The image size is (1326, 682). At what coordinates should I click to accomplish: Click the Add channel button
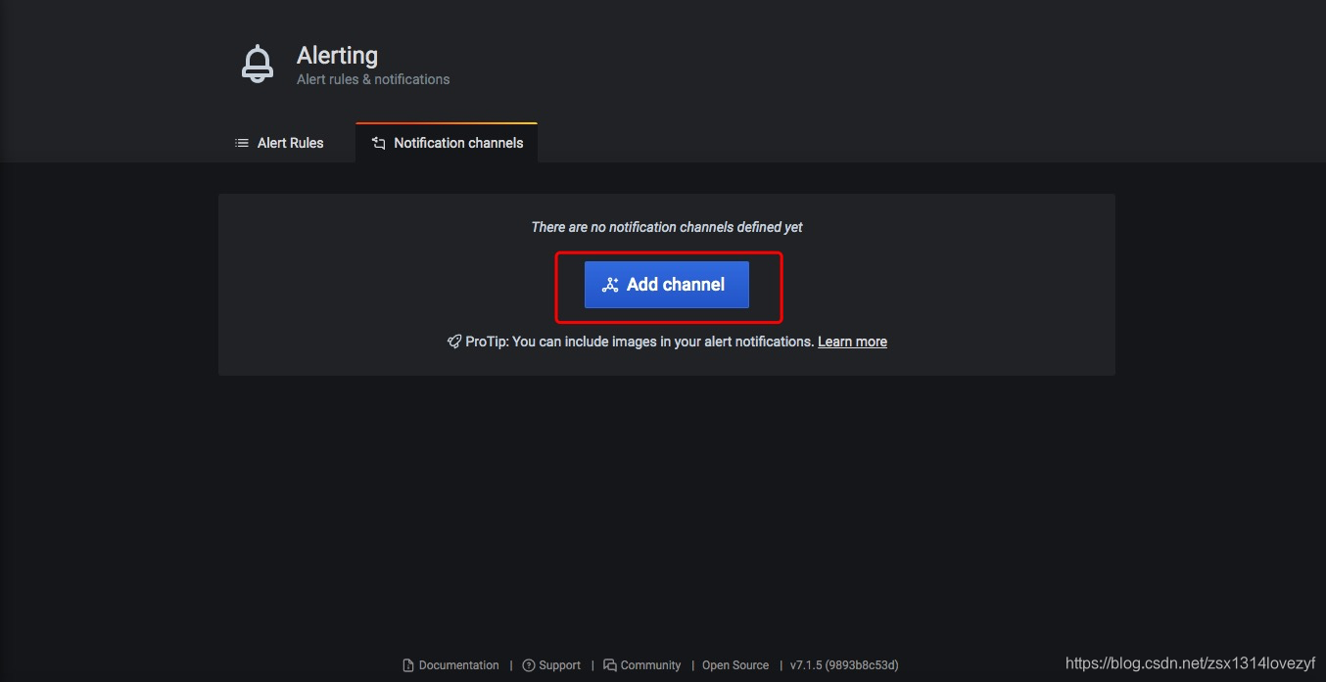(x=667, y=285)
